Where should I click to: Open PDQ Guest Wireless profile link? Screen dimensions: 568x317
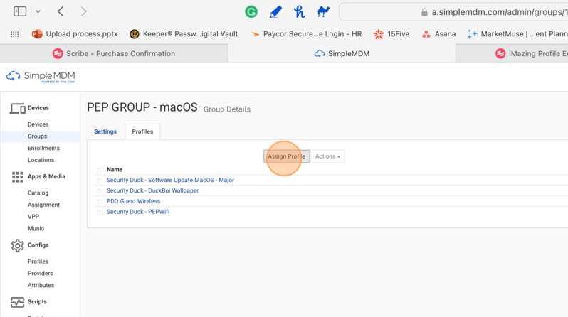133,201
